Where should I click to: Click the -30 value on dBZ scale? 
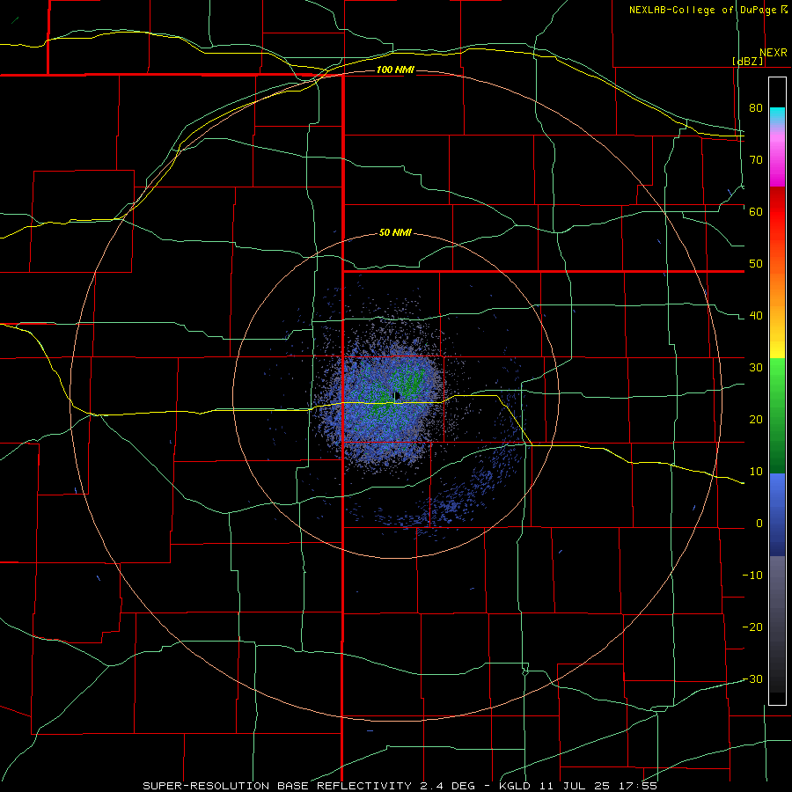click(x=752, y=678)
